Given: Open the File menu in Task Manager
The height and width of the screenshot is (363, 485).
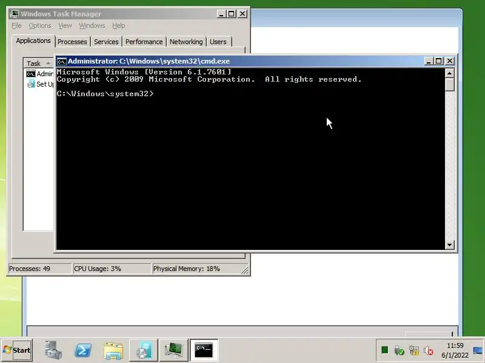Looking at the screenshot, I should tap(16, 25).
